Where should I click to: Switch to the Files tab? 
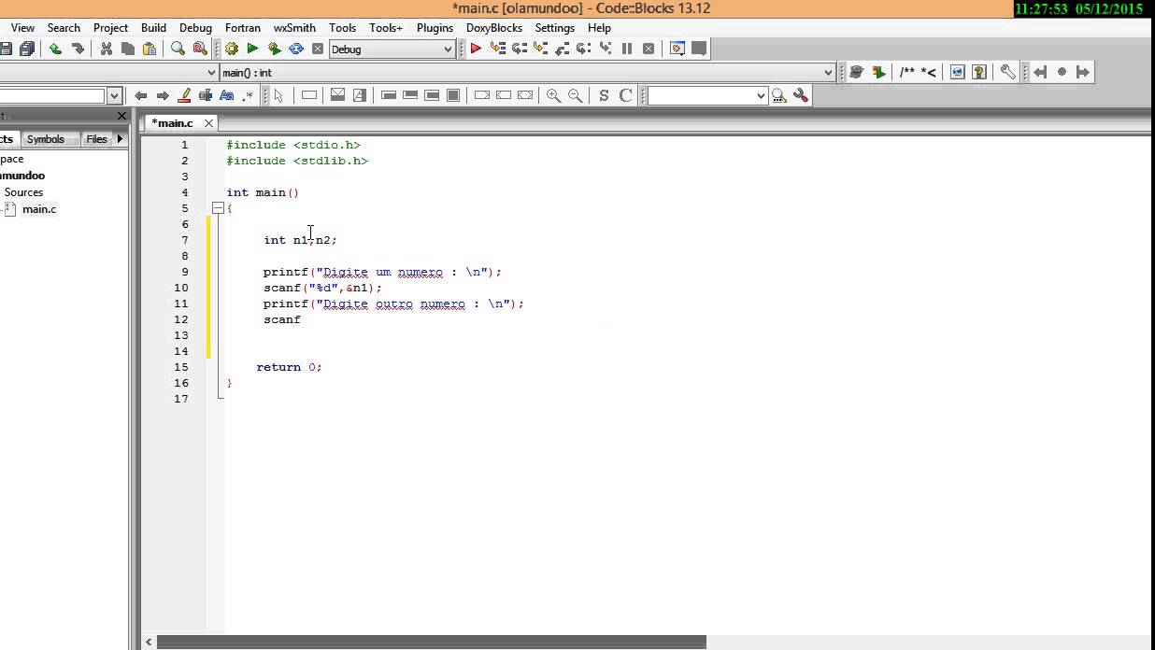point(96,139)
